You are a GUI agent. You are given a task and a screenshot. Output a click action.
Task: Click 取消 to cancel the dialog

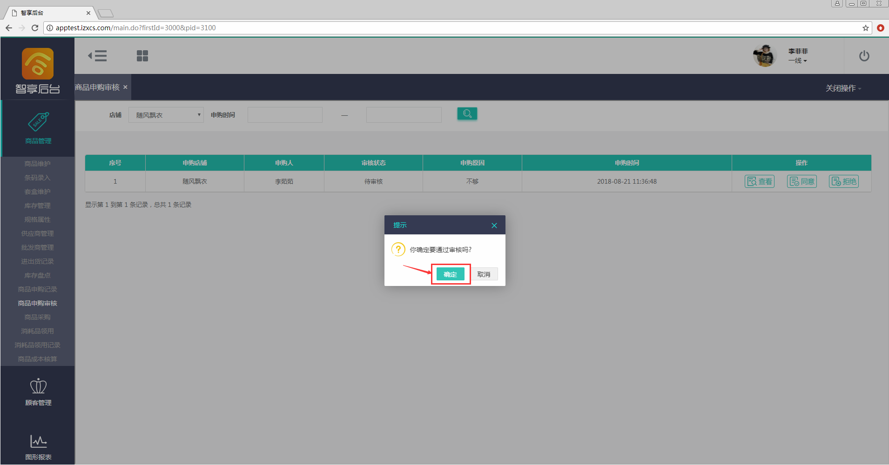[484, 274]
